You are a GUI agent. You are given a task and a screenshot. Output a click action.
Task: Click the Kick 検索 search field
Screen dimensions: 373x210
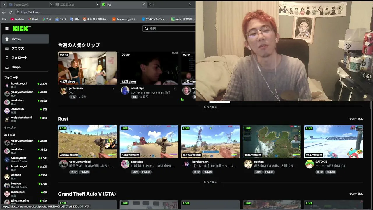pos(169,28)
